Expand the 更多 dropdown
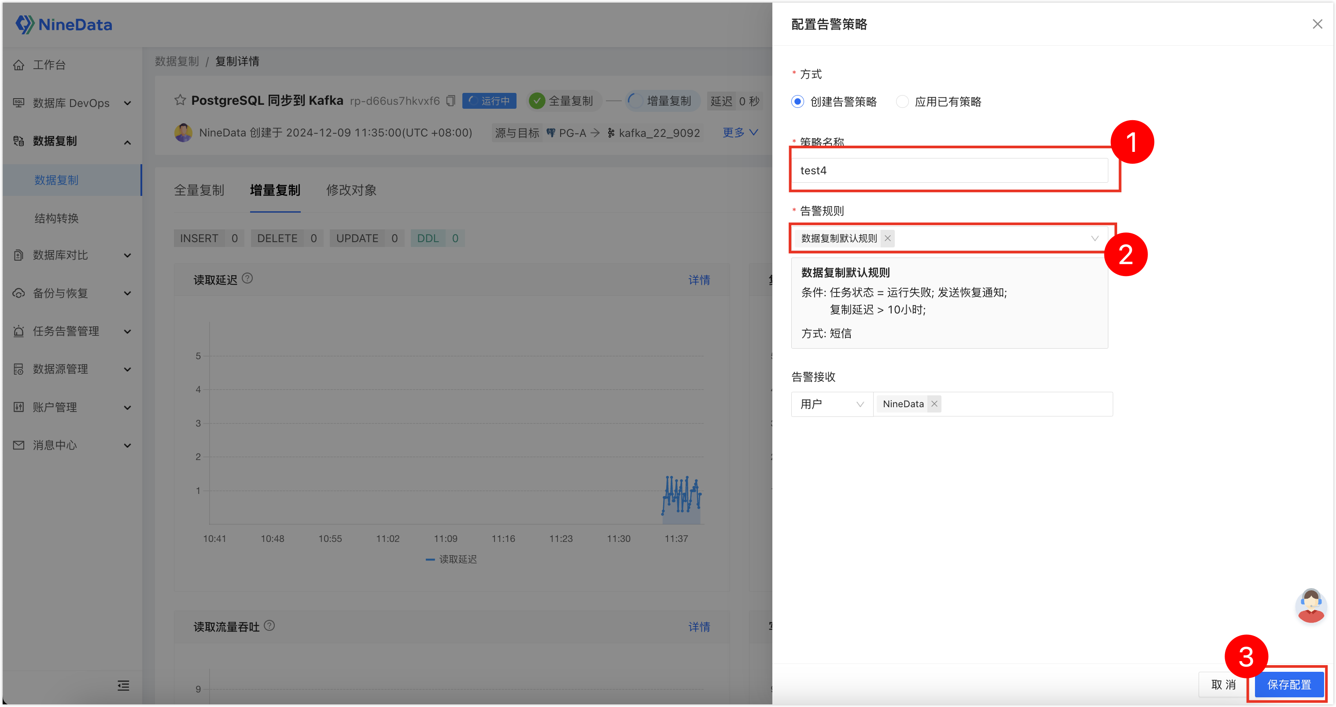The width and height of the screenshot is (1336, 707). [x=740, y=132]
